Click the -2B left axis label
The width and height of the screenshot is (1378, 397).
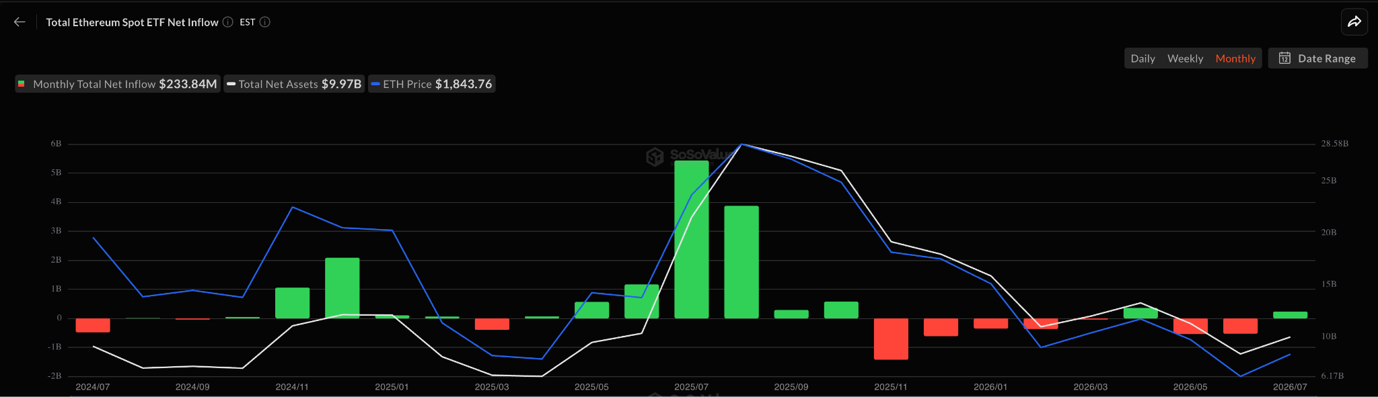point(55,376)
